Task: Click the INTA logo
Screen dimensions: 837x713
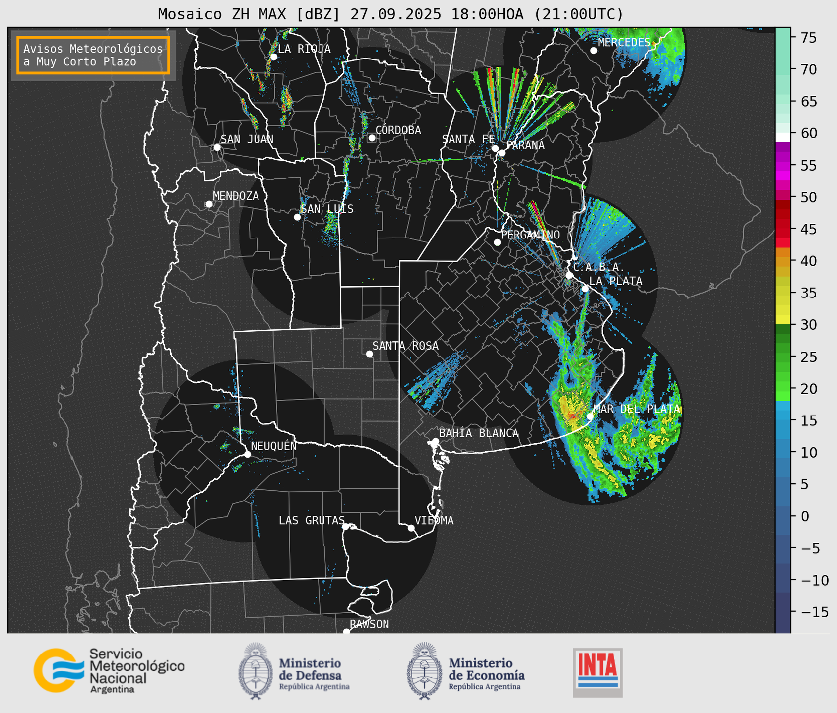Action: click(598, 672)
